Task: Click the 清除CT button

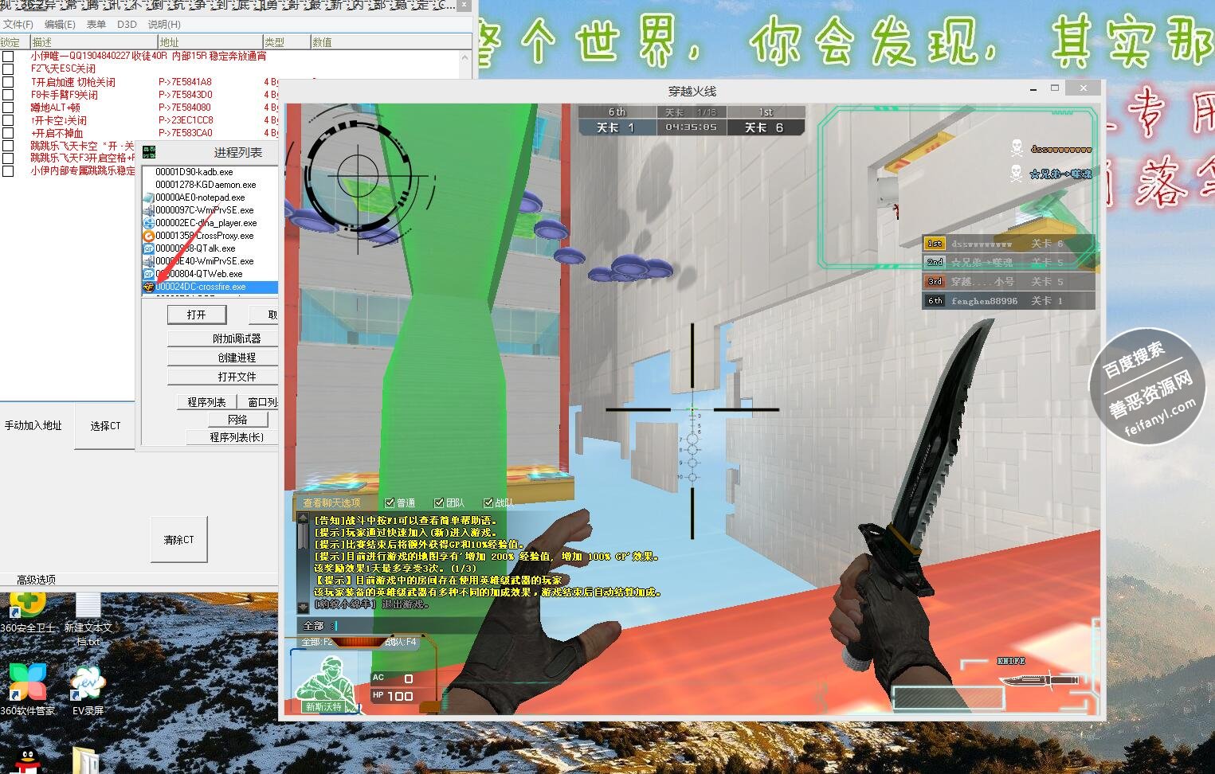Action: (x=179, y=539)
